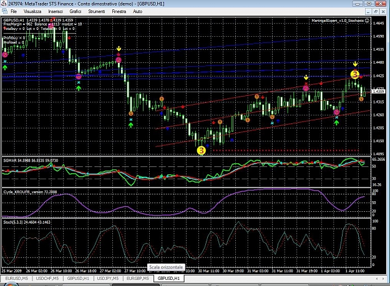This screenshot has height=286, width=390.
Task: Click the expert advisor smiley face icon
Action: coord(367,21)
